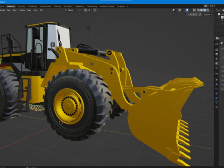Toggle Z axis mesh mirror
Screen dimensions: 224x168
tap(196, 14)
